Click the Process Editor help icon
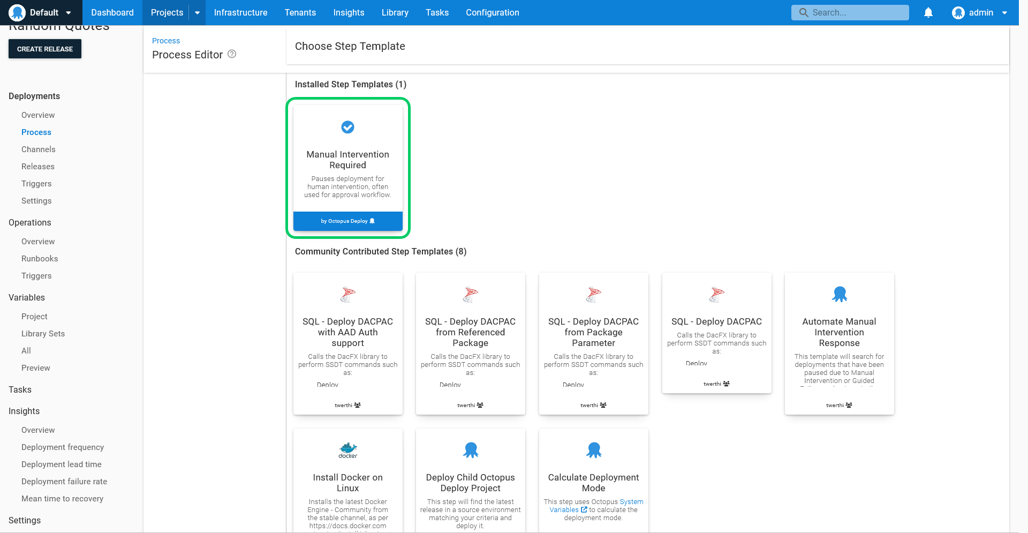This screenshot has width=1028, height=533. click(232, 54)
